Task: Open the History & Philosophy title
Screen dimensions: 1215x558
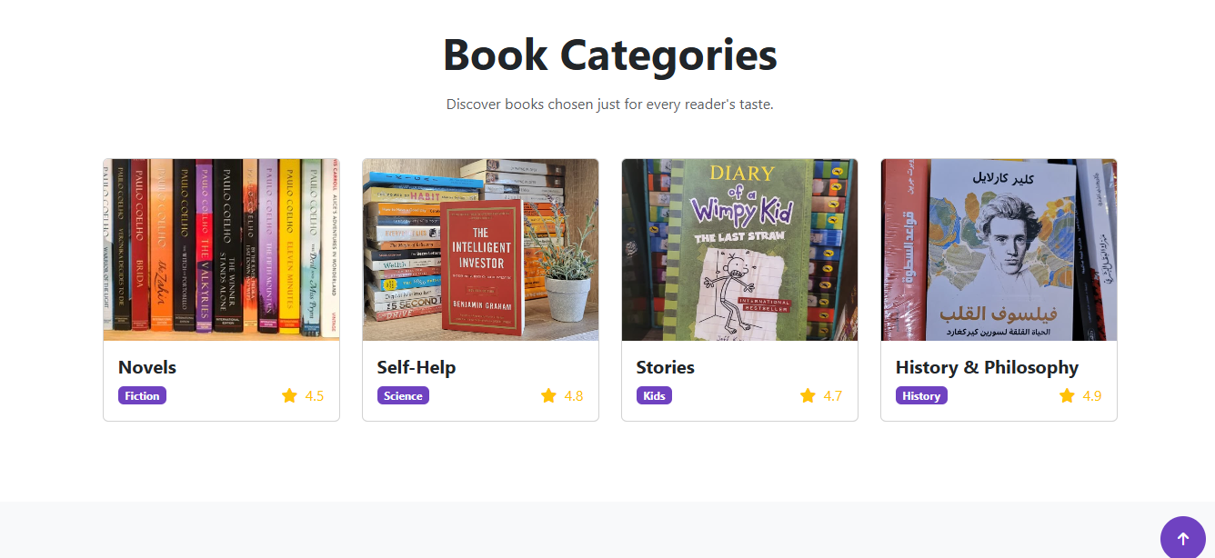Action: [987, 367]
